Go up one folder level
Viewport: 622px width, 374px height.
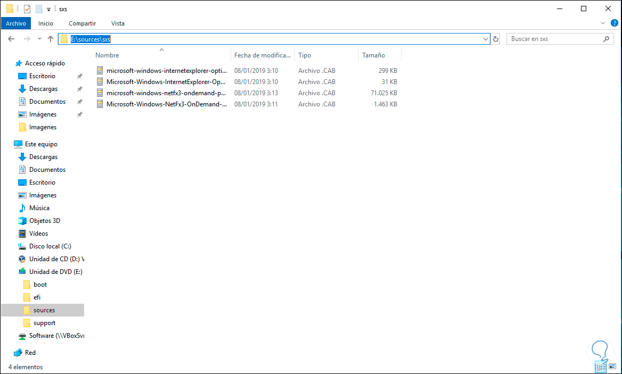(x=51, y=39)
